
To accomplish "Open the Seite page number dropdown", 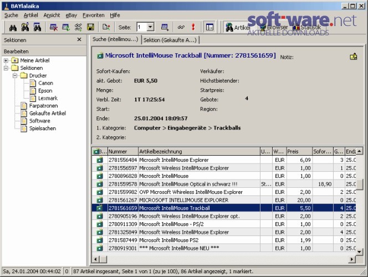I will (150, 27).
